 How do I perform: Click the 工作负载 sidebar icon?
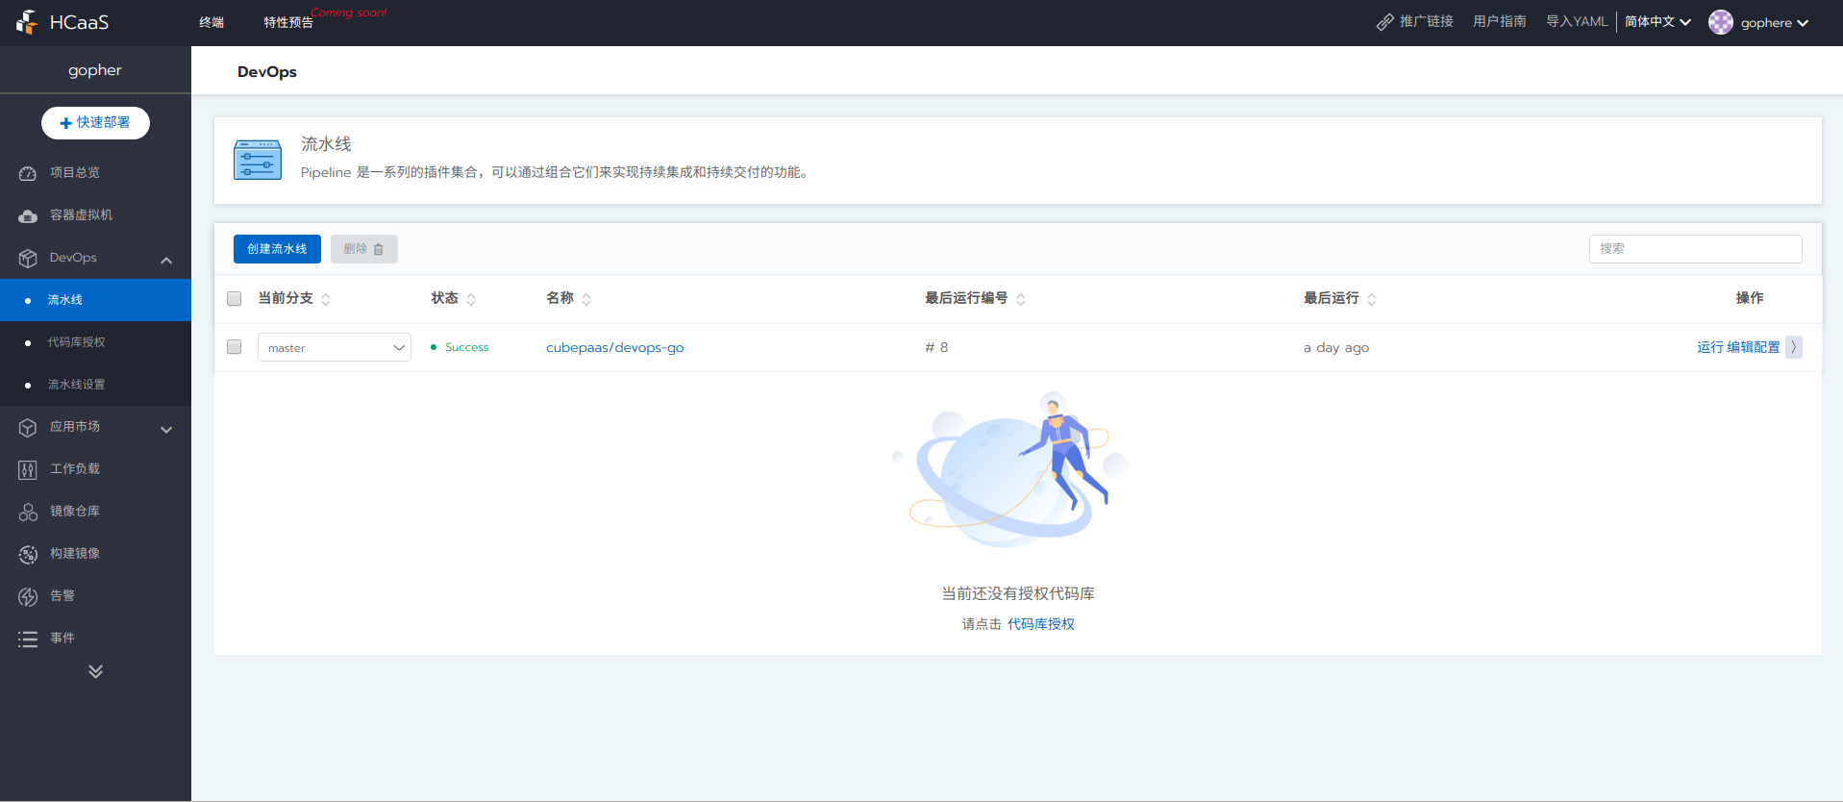click(x=28, y=469)
